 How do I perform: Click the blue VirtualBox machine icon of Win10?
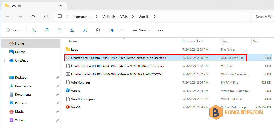tap(68, 91)
